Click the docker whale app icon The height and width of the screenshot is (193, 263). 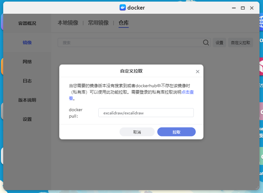[x=123, y=8]
